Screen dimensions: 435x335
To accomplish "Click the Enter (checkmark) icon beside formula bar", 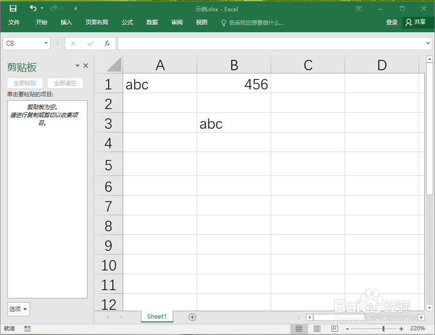I will [x=89, y=43].
